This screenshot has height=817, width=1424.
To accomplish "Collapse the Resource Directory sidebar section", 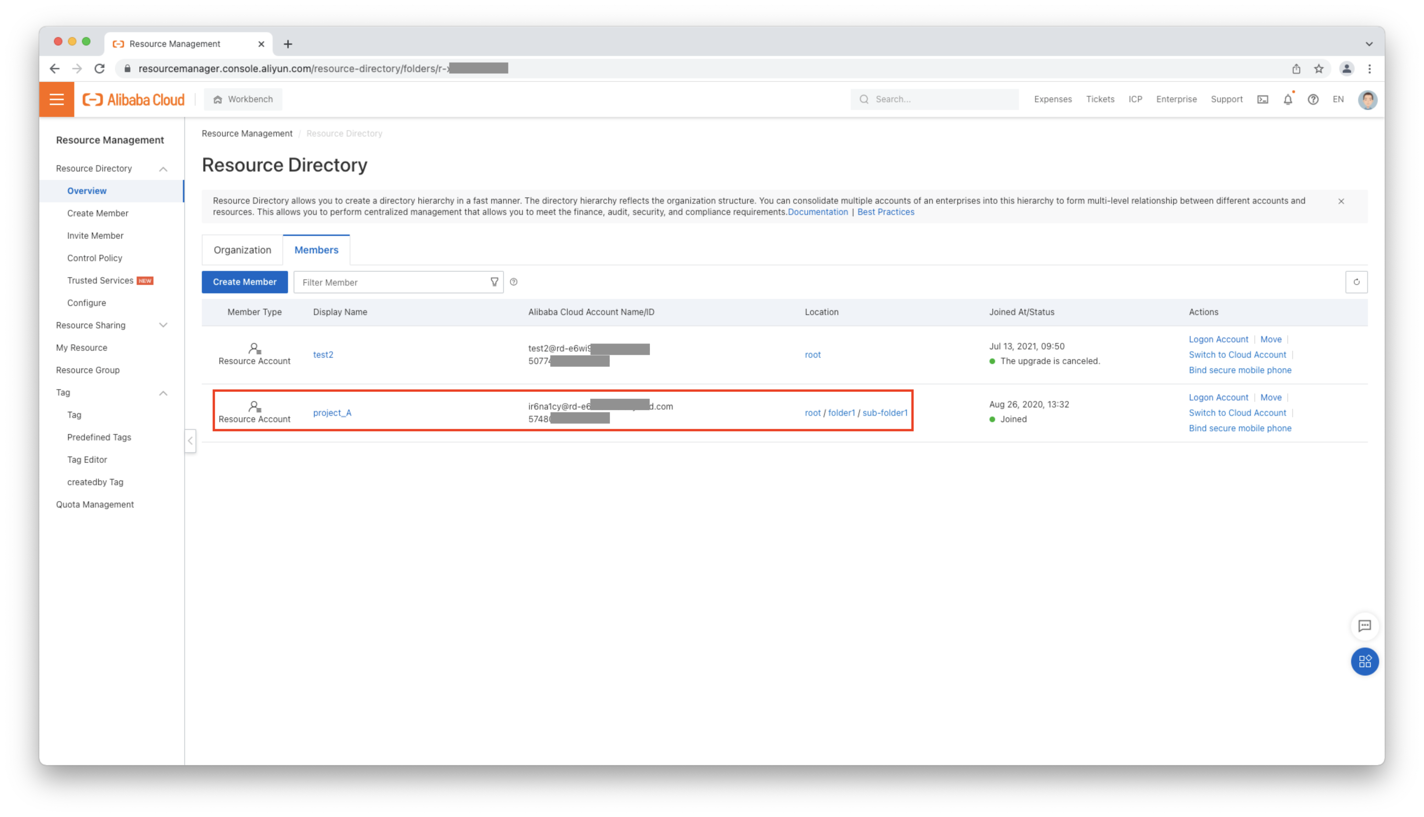I will tap(163, 169).
